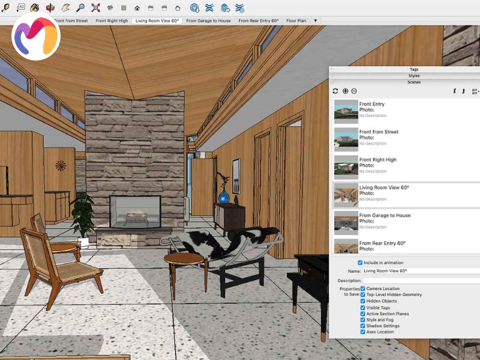Activate the Orbit tool
480x360 pixels.
point(50,8)
